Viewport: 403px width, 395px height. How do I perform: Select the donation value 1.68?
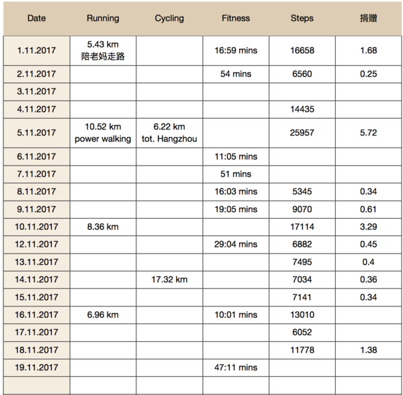tap(368, 50)
